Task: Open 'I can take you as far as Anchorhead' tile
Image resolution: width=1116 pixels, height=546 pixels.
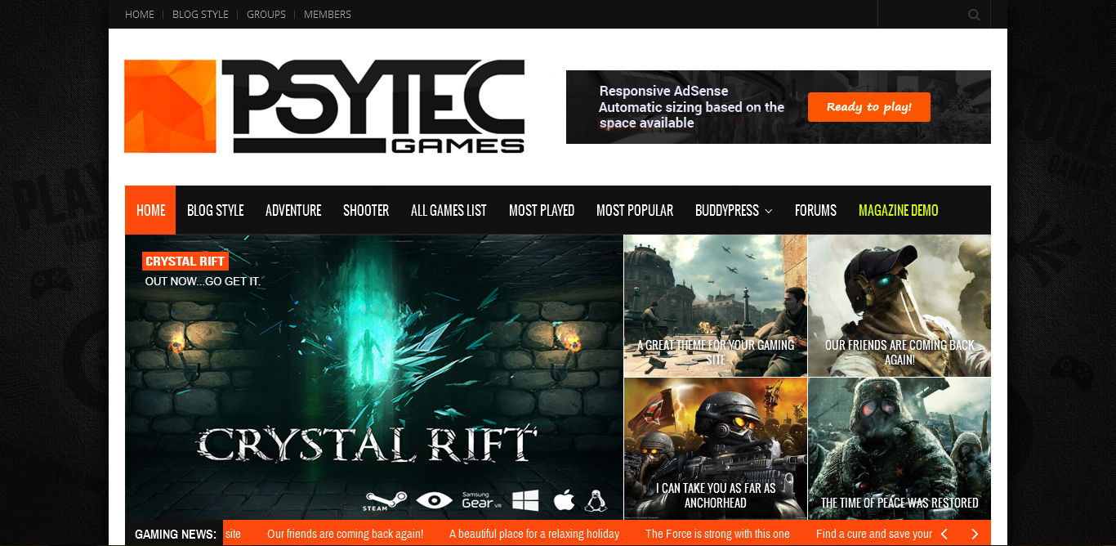Action: pyautogui.click(x=716, y=449)
